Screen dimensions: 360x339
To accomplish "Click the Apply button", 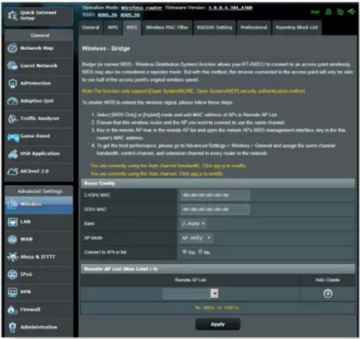I will coord(218,324).
